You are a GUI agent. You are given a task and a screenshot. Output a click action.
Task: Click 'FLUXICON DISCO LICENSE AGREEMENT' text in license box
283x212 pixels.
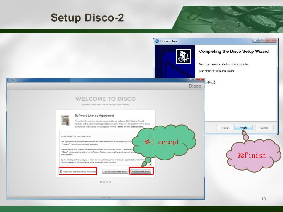(x=76, y=136)
